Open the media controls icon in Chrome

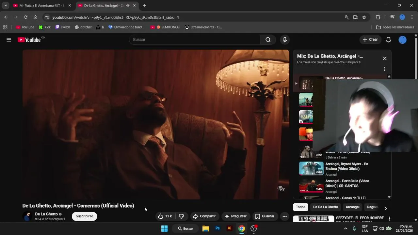click(x=392, y=17)
